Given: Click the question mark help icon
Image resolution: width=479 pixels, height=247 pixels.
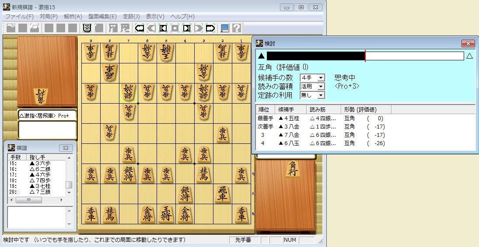Looking at the screenshot, I should click(237, 28).
